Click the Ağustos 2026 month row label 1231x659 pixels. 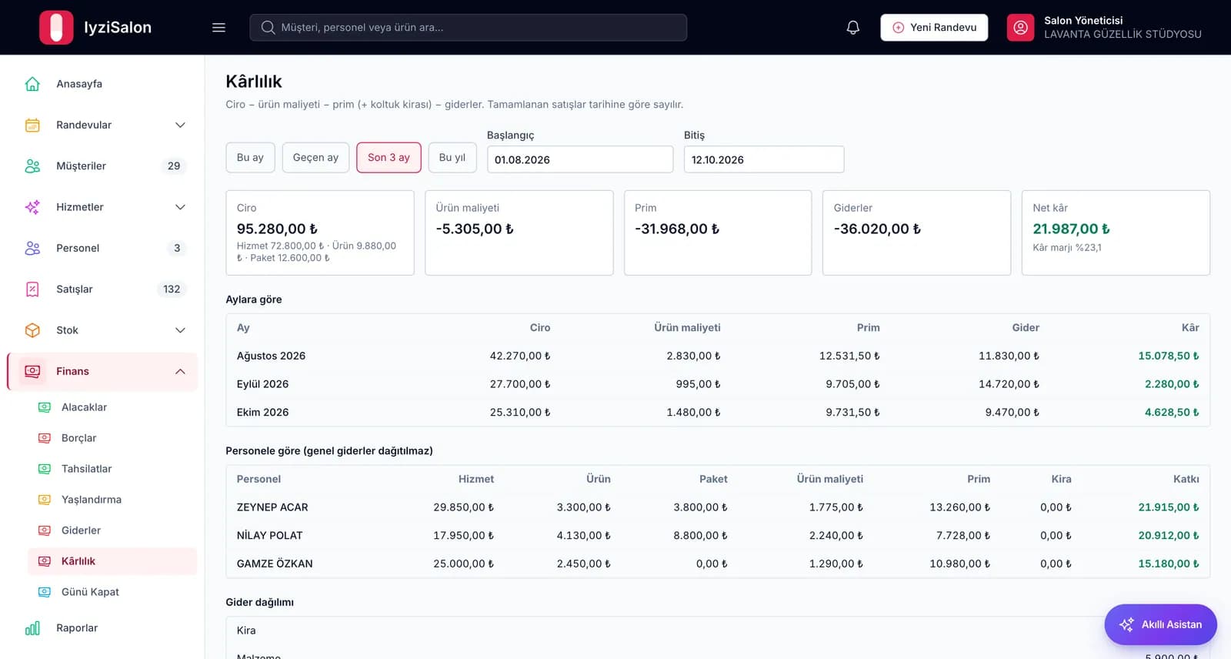[271, 356]
